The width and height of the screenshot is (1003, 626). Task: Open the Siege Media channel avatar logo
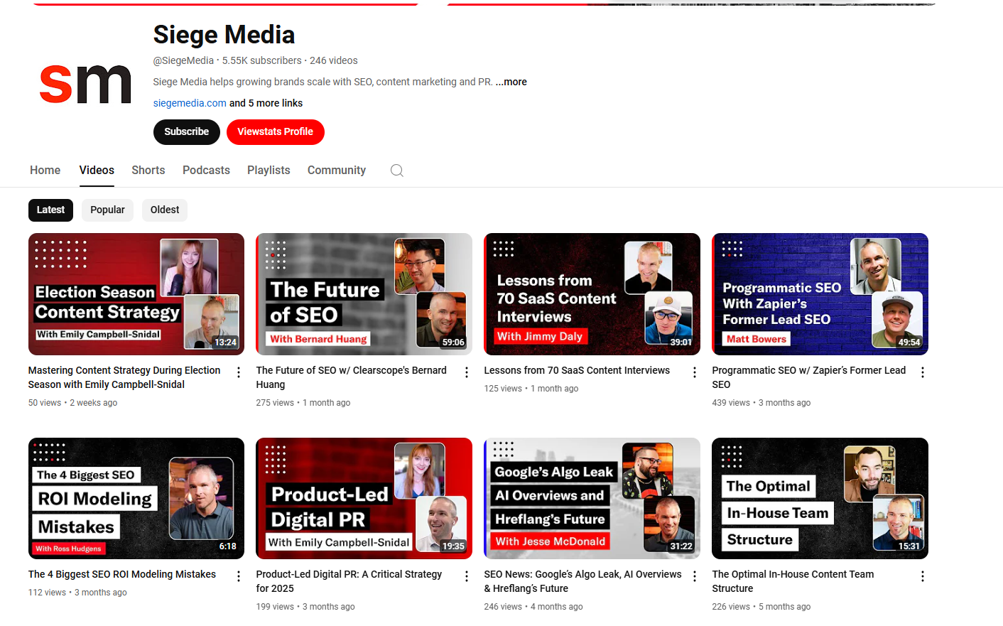coord(85,84)
